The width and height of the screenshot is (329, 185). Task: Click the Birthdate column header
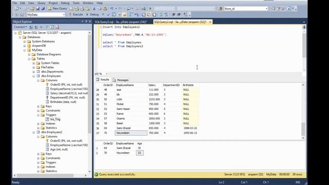[x=188, y=85]
